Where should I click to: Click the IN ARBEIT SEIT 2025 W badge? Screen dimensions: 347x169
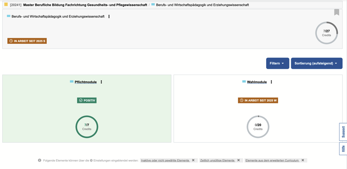click(x=258, y=101)
